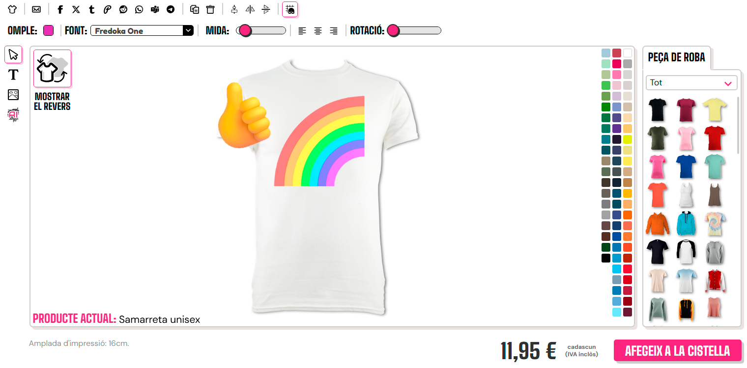This screenshot has height=368, width=747.
Task: Send design by email envelope icon
Action: coord(36,9)
